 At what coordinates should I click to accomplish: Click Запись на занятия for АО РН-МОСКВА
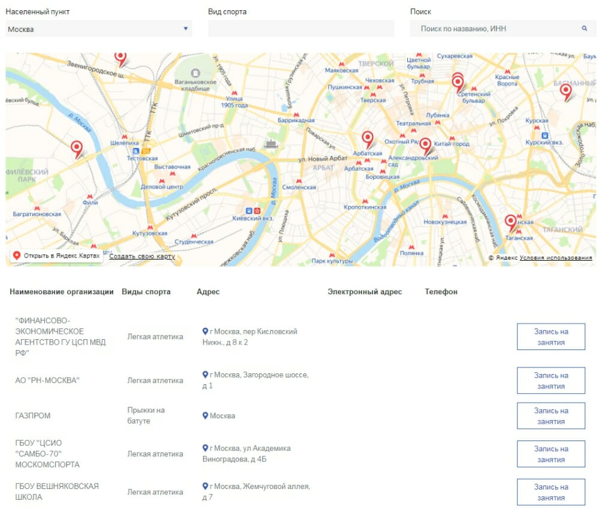tap(551, 381)
